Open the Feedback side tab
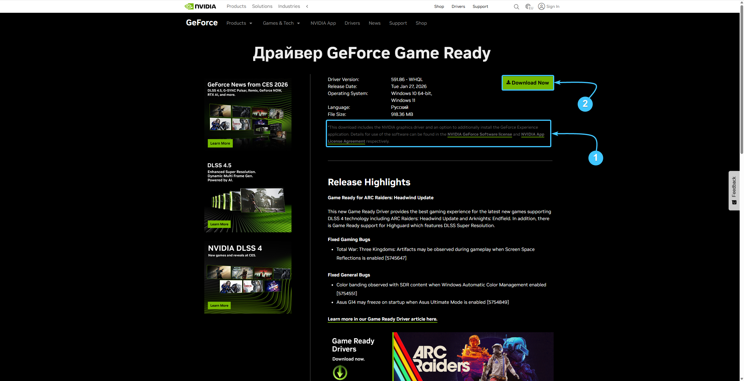 pos(734,190)
